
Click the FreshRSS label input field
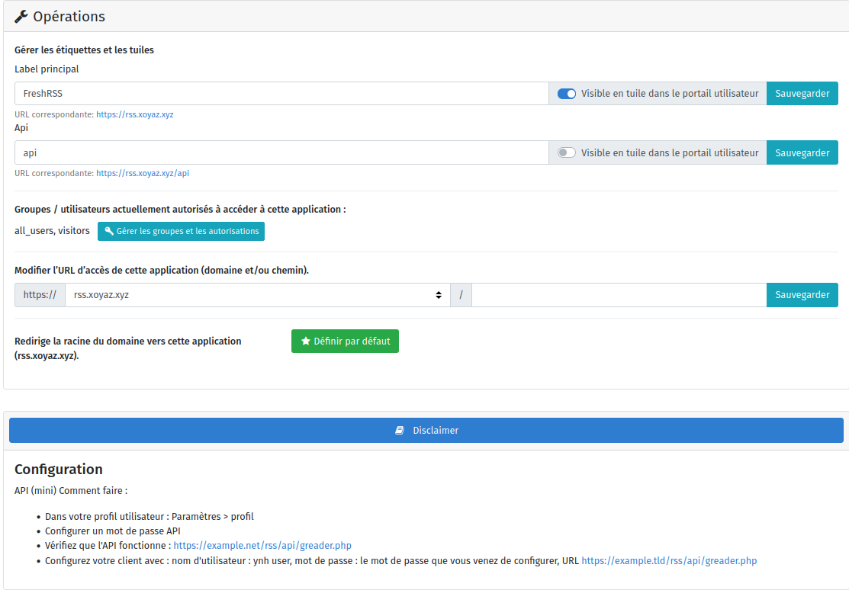pos(281,94)
